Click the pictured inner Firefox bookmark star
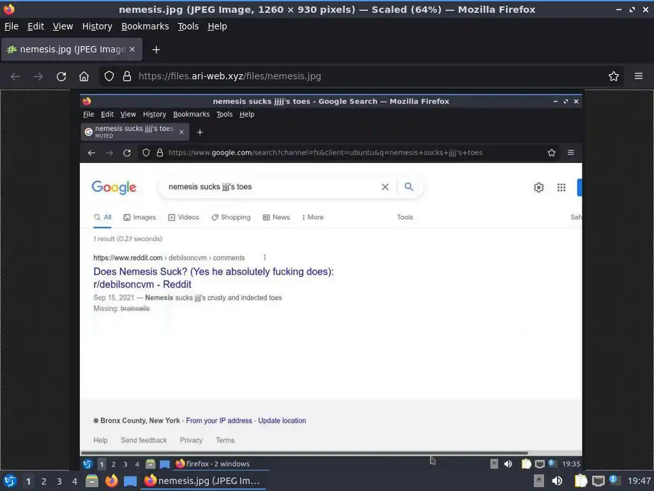Image resolution: width=654 pixels, height=491 pixels. coord(551,153)
